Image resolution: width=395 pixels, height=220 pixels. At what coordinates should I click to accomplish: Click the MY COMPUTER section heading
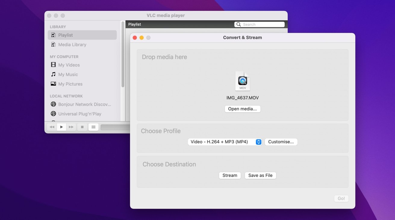[64, 57]
